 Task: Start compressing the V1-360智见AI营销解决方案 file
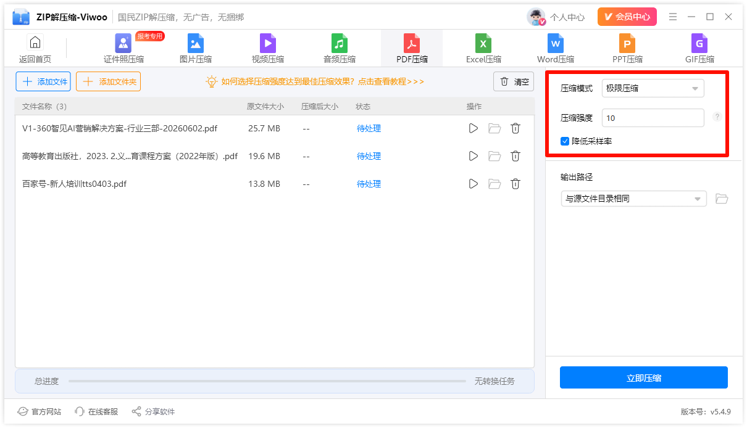(x=474, y=128)
